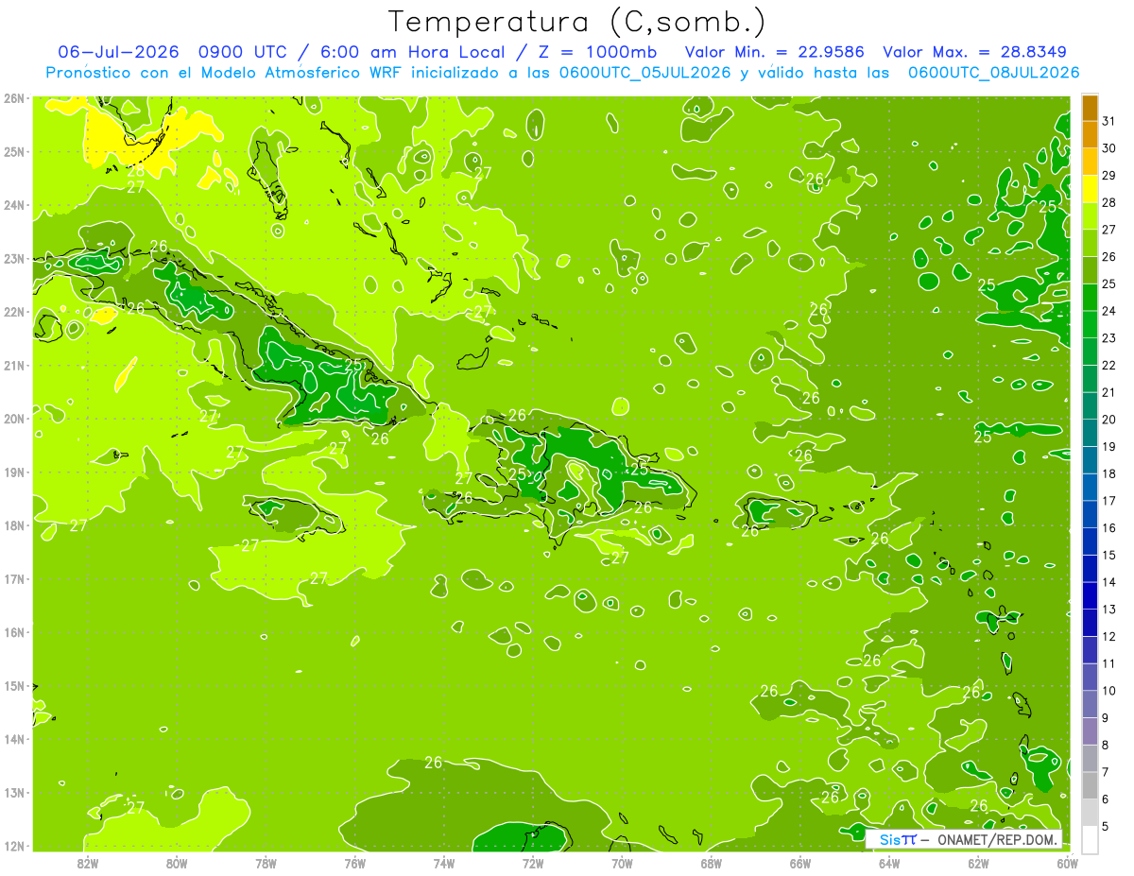1134x876 pixels.
Task: Click the '66W' longitude axis label
Action: tap(800, 862)
